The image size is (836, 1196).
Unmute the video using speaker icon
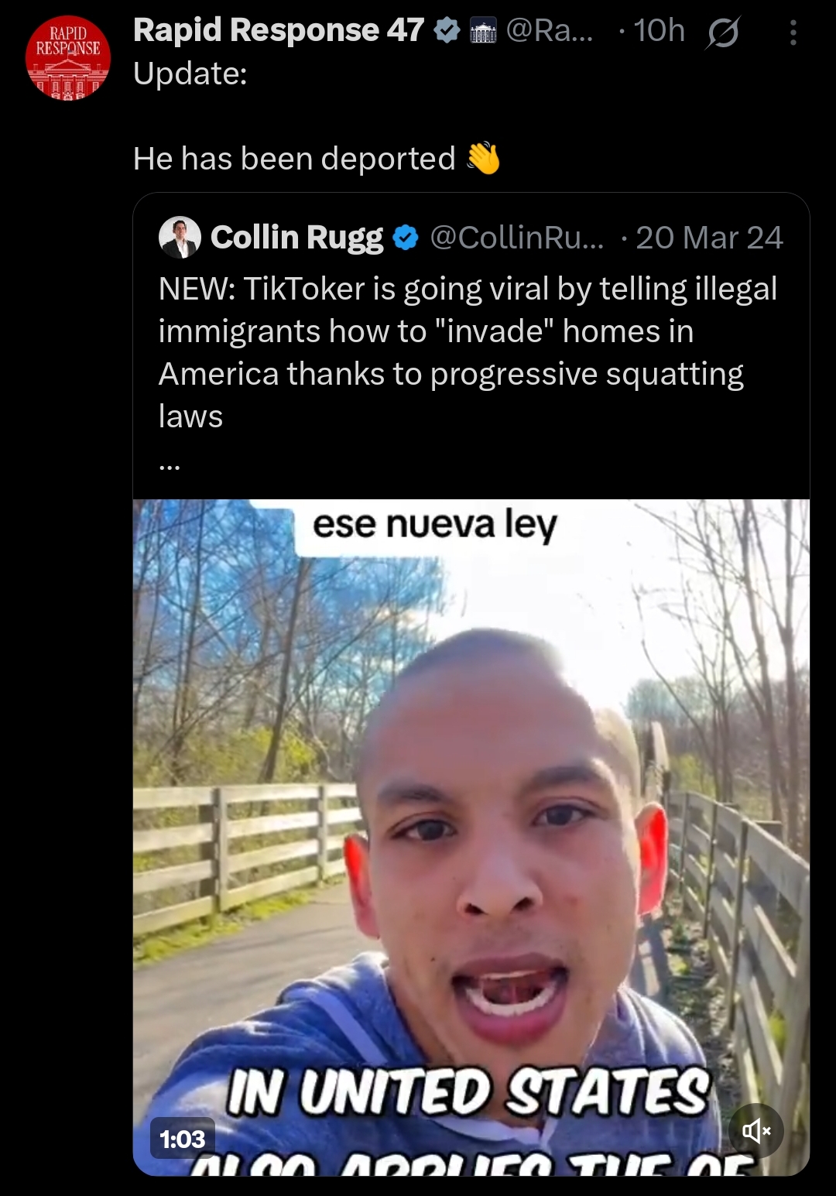pos(756,1131)
